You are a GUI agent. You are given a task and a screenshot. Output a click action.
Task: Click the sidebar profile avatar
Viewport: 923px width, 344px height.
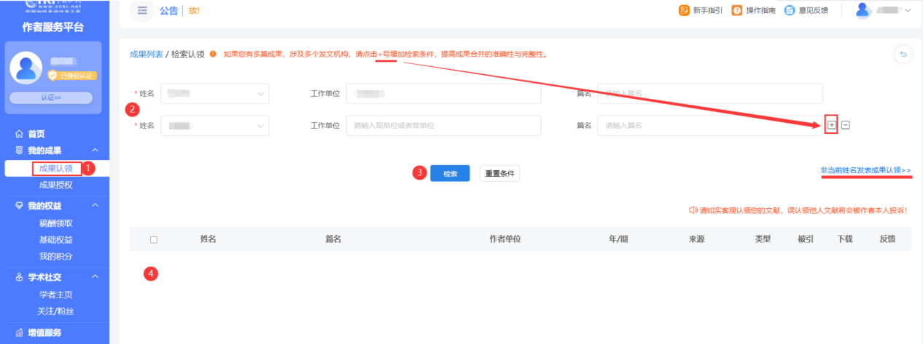pyautogui.click(x=26, y=68)
